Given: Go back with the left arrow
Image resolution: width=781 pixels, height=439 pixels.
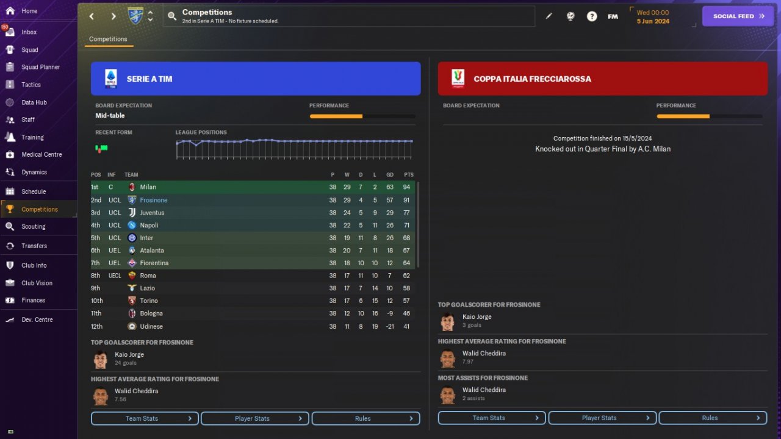Looking at the screenshot, I should (x=92, y=16).
